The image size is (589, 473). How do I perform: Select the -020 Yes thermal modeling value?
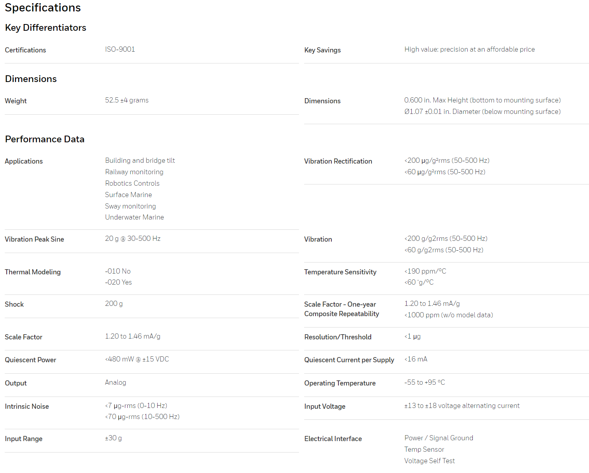pos(118,282)
